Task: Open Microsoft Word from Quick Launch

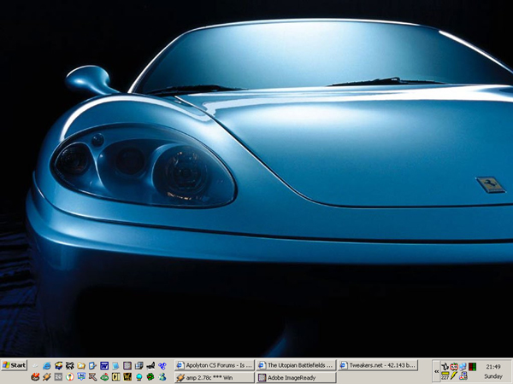Action: 103,365
